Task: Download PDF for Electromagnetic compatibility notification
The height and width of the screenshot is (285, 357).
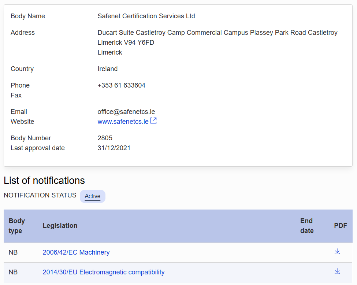Action: pyautogui.click(x=337, y=271)
